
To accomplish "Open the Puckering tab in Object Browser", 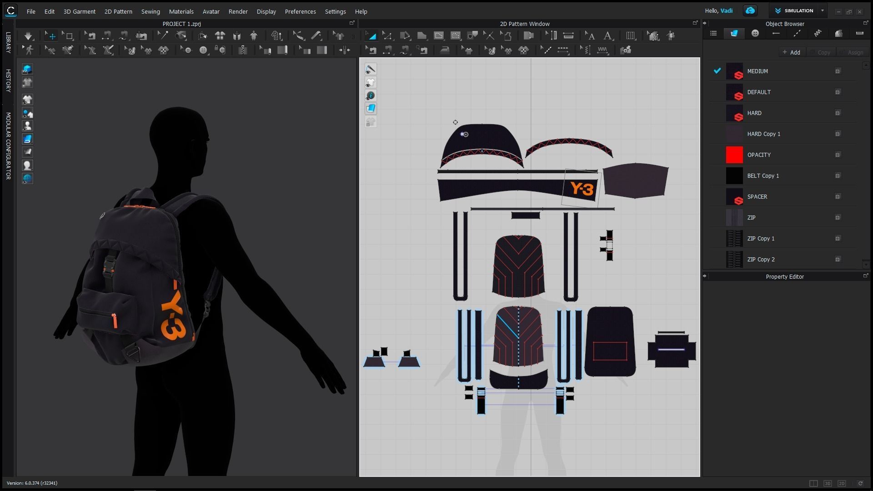I will [818, 34].
